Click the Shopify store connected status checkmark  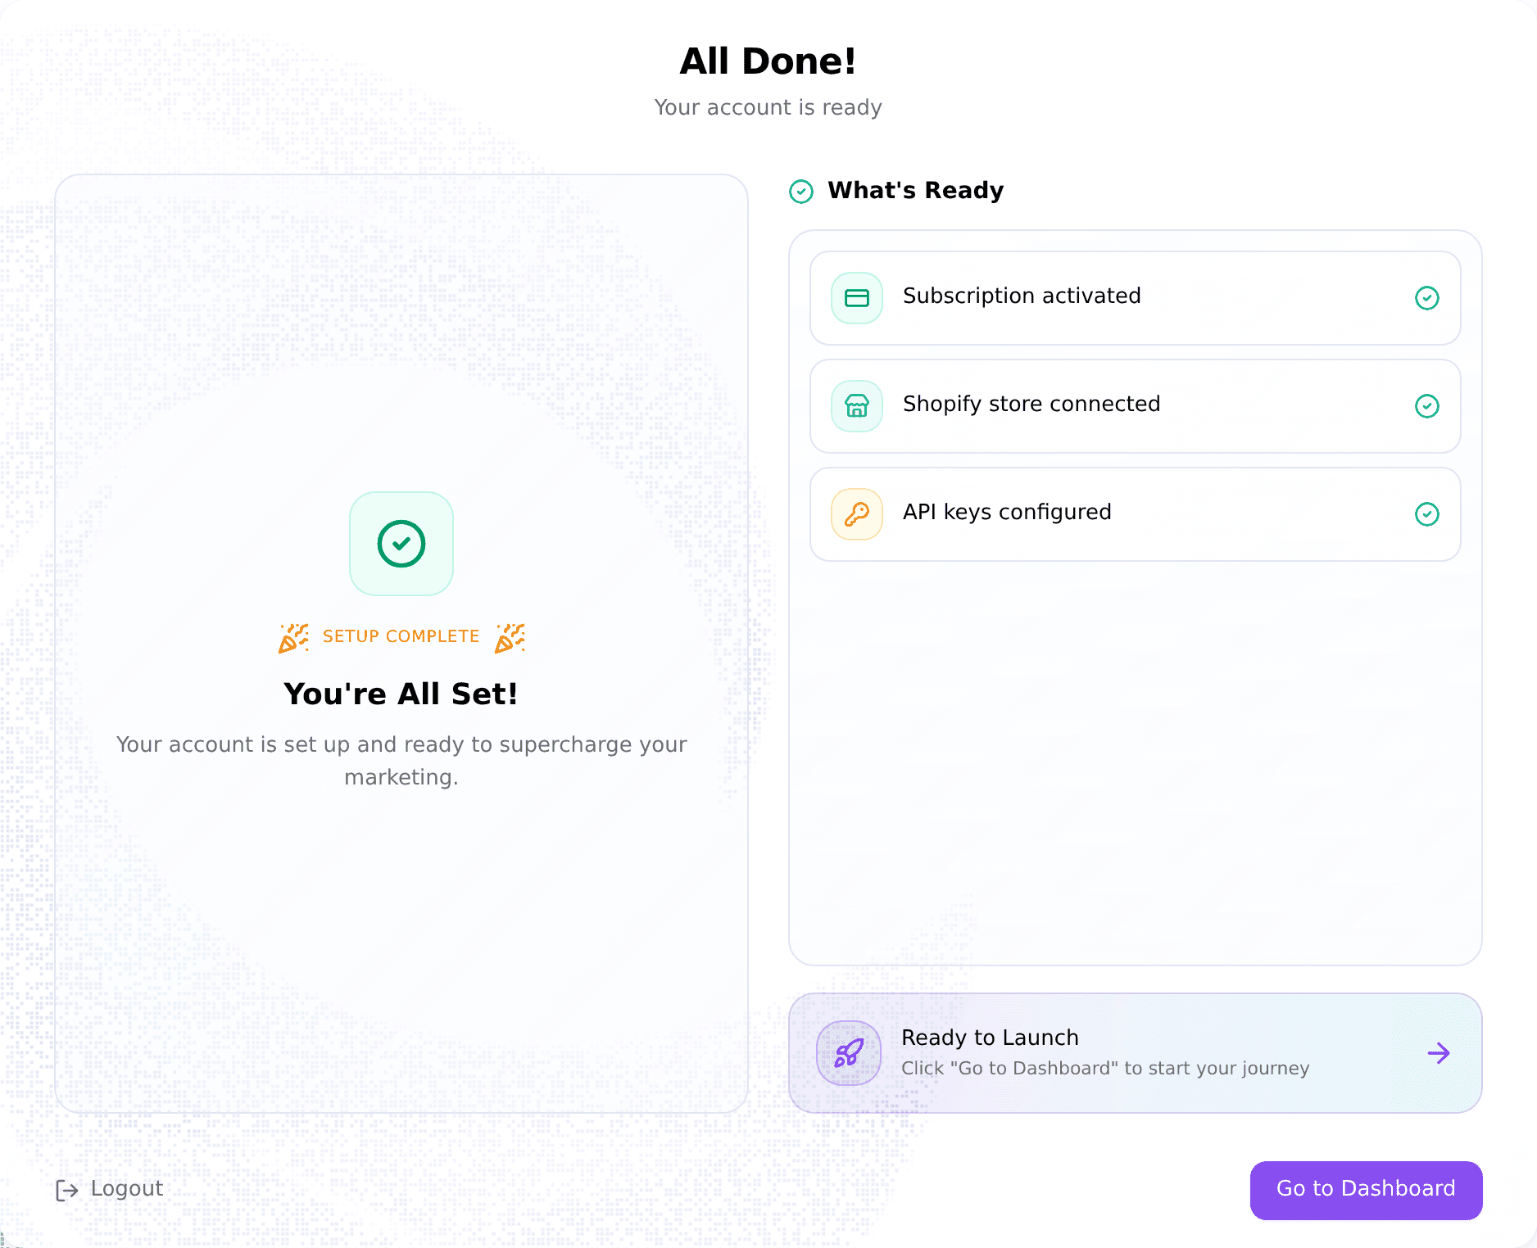coord(1427,406)
